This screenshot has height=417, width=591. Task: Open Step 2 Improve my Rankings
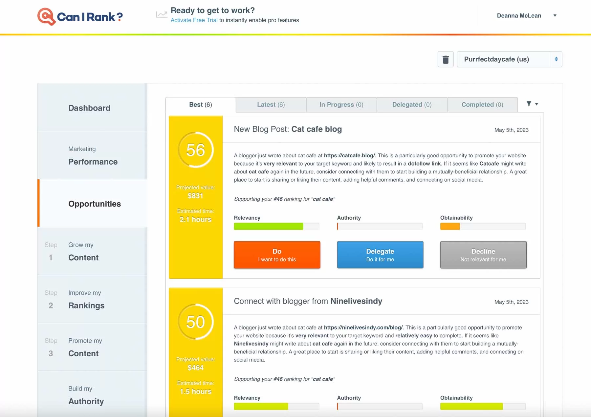click(x=86, y=299)
